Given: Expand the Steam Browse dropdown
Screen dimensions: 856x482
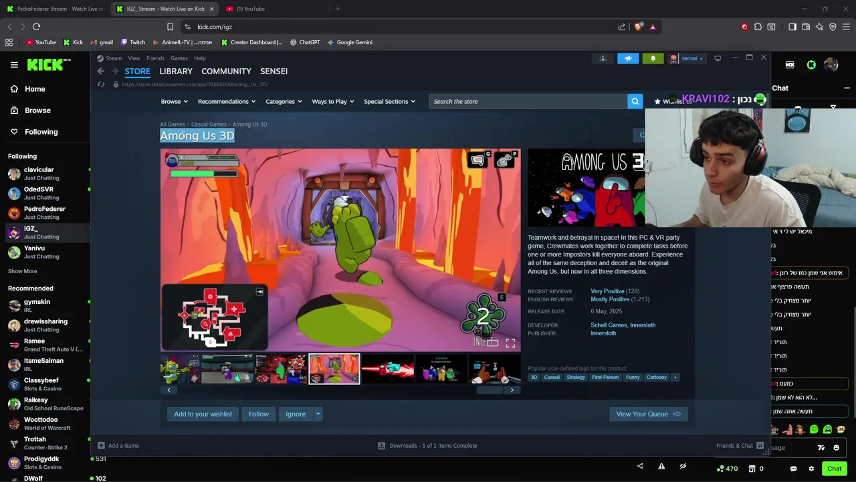Looking at the screenshot, I should (174, 101).
